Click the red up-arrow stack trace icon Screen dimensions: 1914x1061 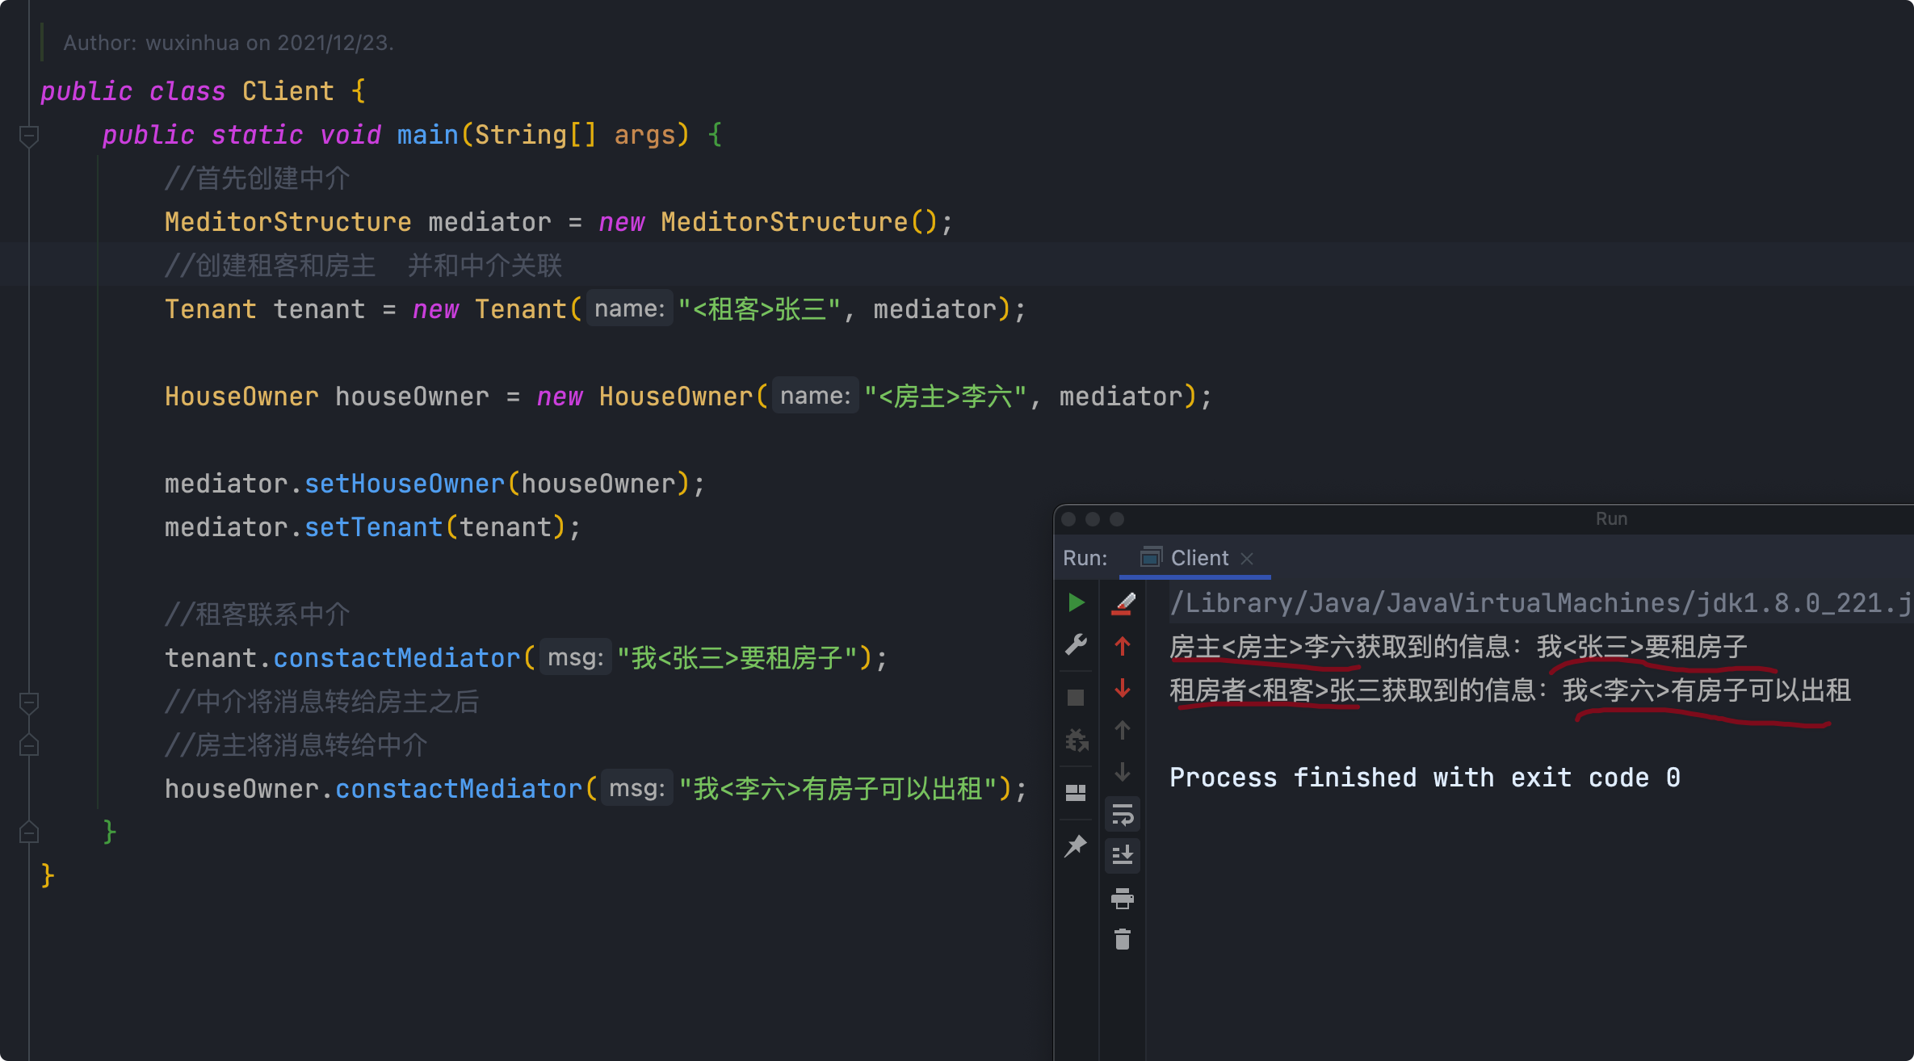(1123, 646)
